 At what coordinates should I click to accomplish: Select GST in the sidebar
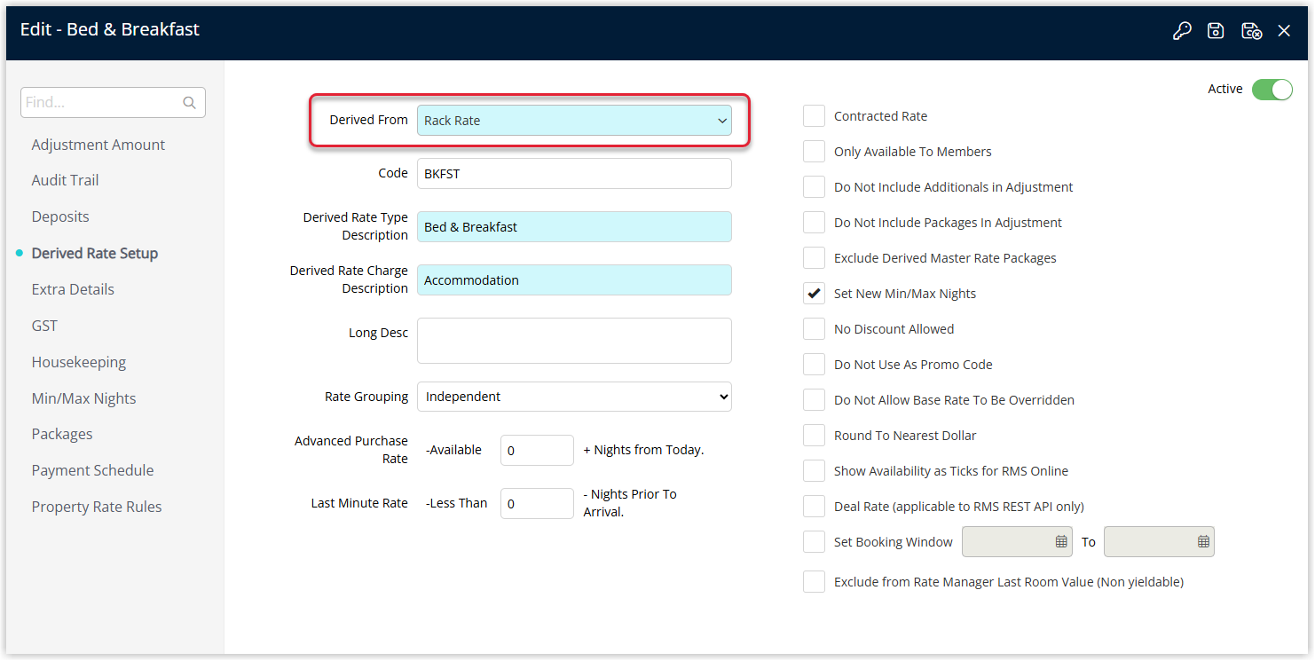pyautogui.click(x=44, y=326)
